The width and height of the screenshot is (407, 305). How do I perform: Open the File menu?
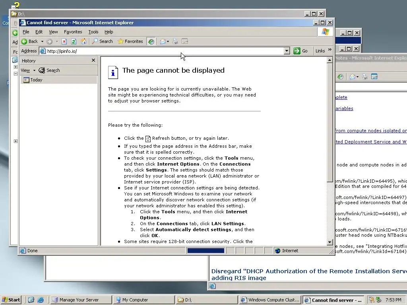(26, 32)
